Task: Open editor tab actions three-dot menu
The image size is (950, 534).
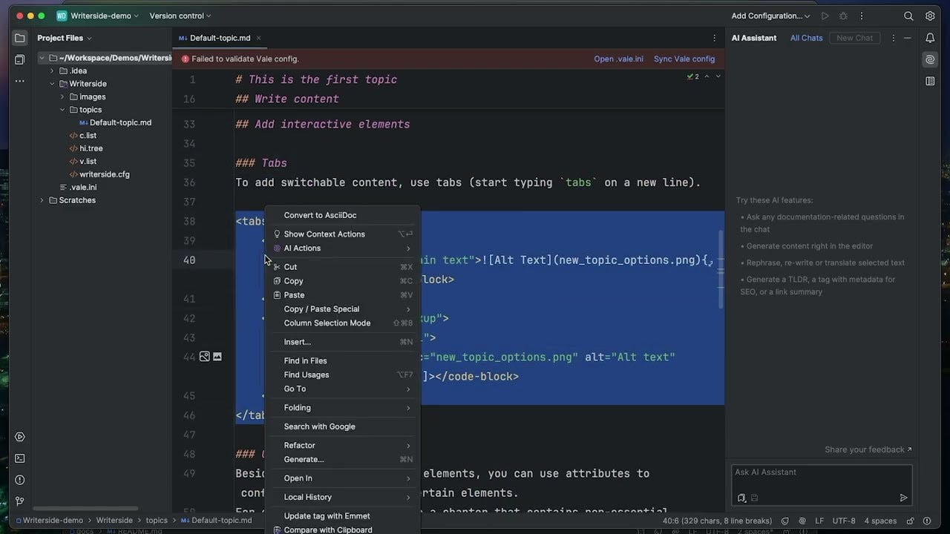Action: (x=715, y=38)
